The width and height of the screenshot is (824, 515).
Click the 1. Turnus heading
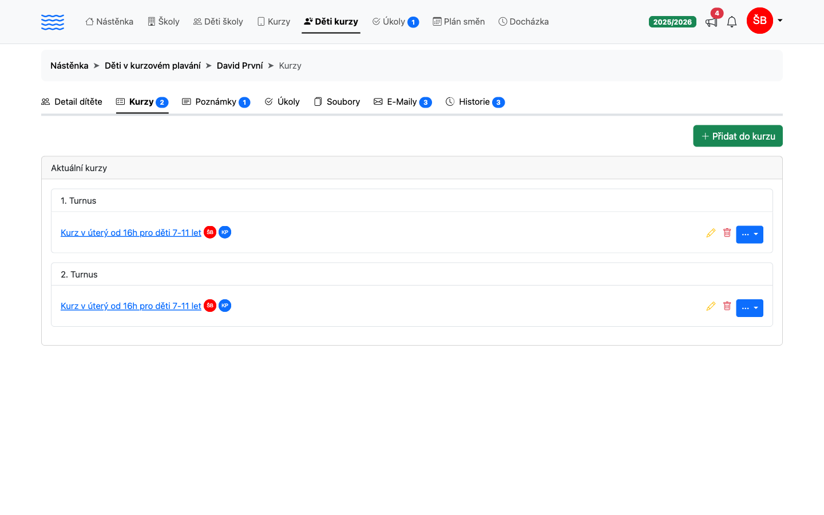pyautogui.click(x=78, y=201)
